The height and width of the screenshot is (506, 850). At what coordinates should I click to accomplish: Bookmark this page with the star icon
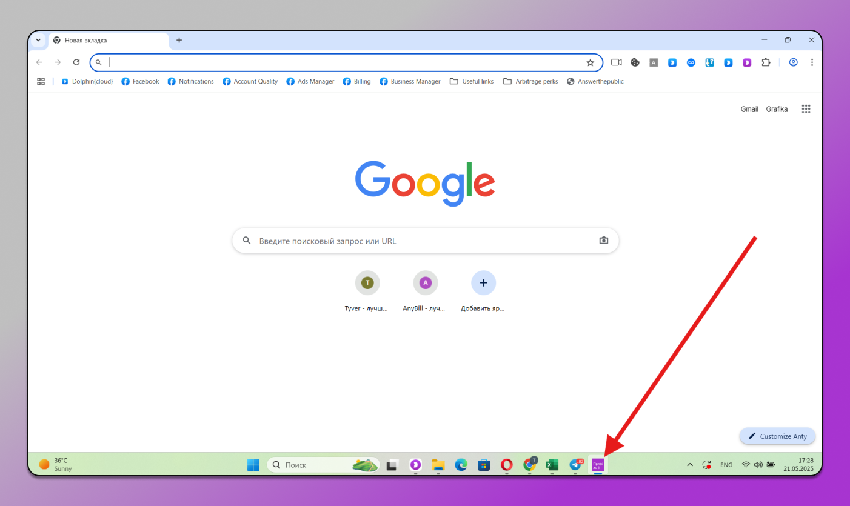pos(590,62)
